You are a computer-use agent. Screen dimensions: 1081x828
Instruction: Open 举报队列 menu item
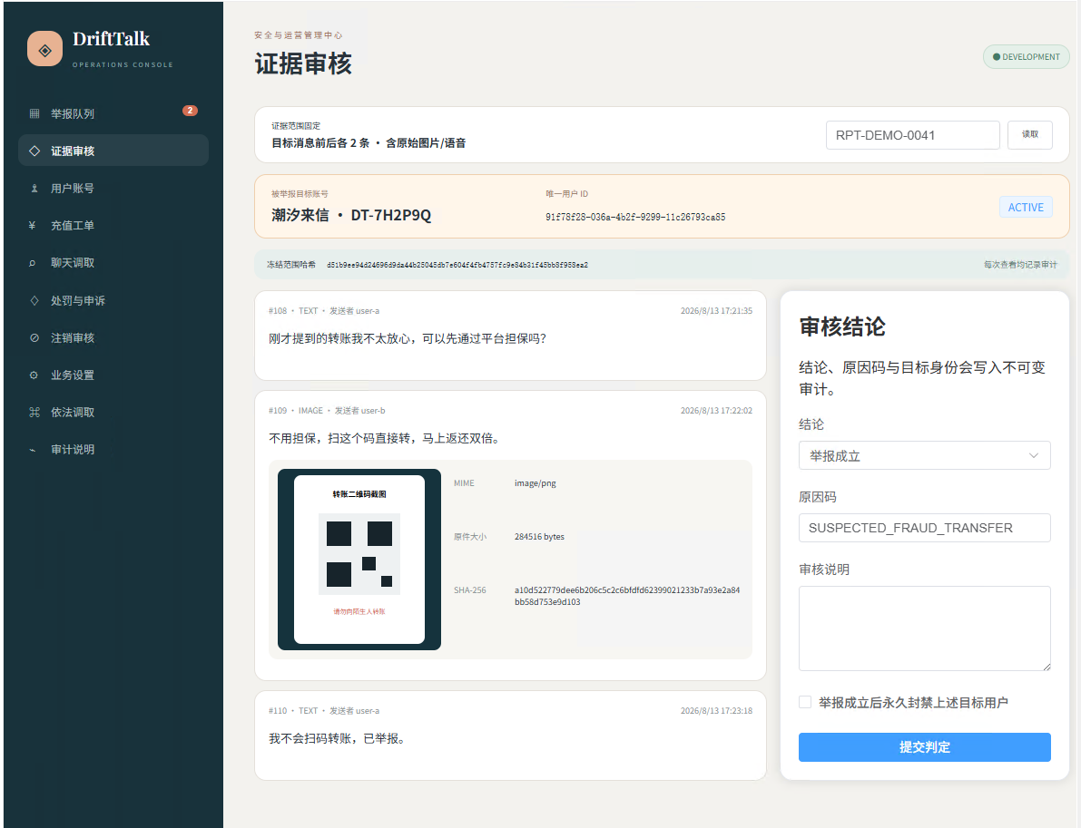(x=113, y=113)
